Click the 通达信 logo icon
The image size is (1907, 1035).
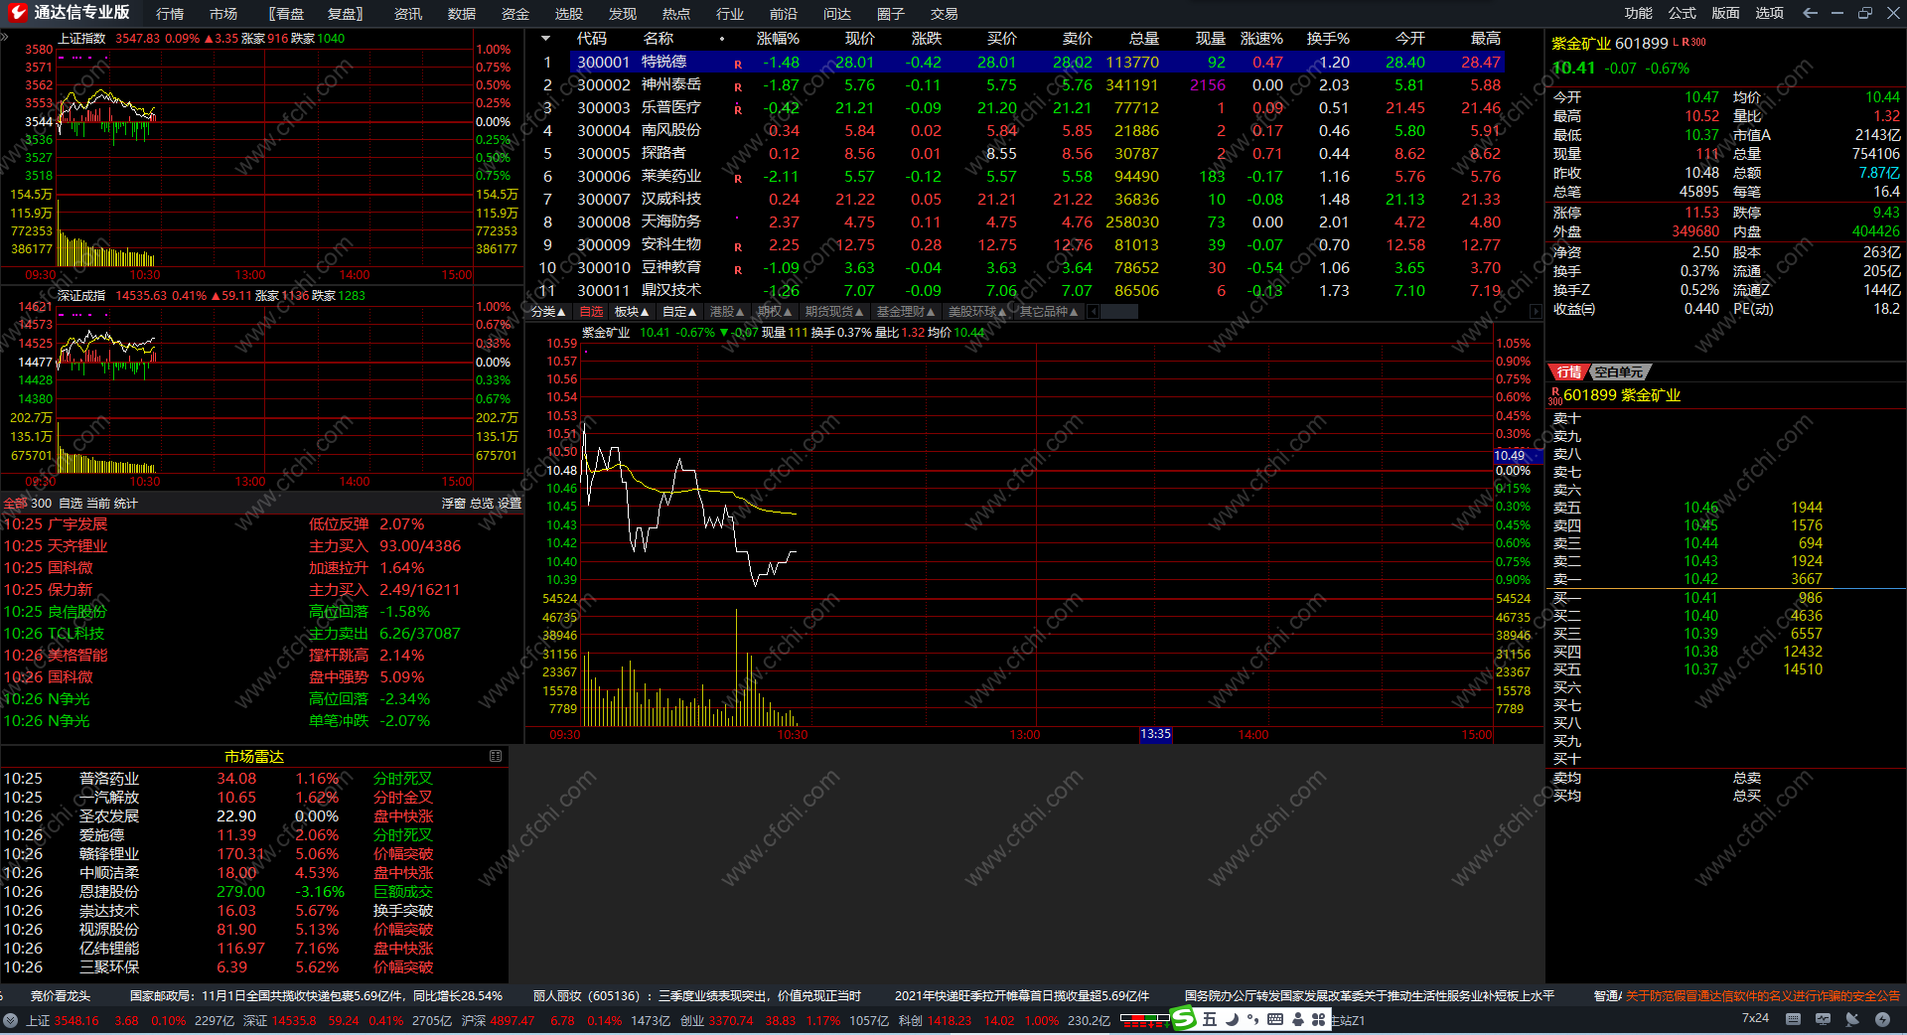(x=17, y=13)
